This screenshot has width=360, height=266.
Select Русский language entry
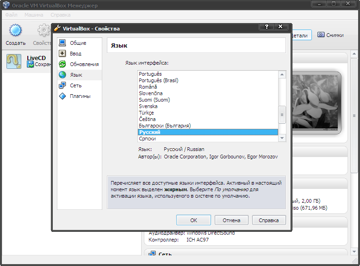tap(208, 132)
